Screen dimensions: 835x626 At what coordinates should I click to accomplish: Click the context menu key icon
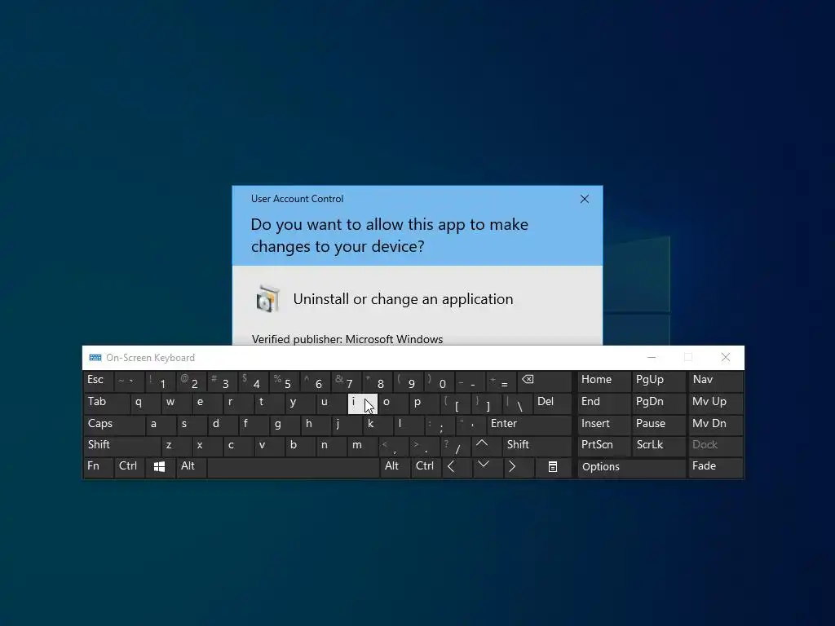pos(553,467)
